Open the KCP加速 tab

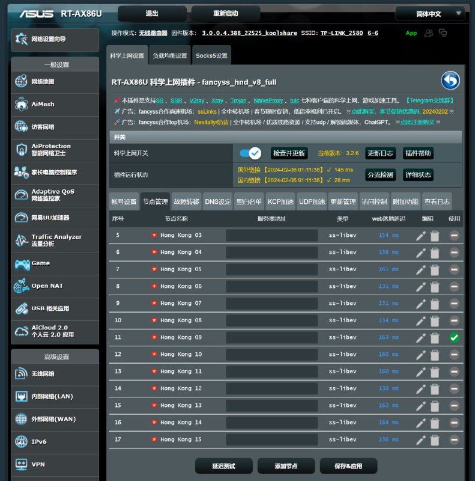point(280,201)
